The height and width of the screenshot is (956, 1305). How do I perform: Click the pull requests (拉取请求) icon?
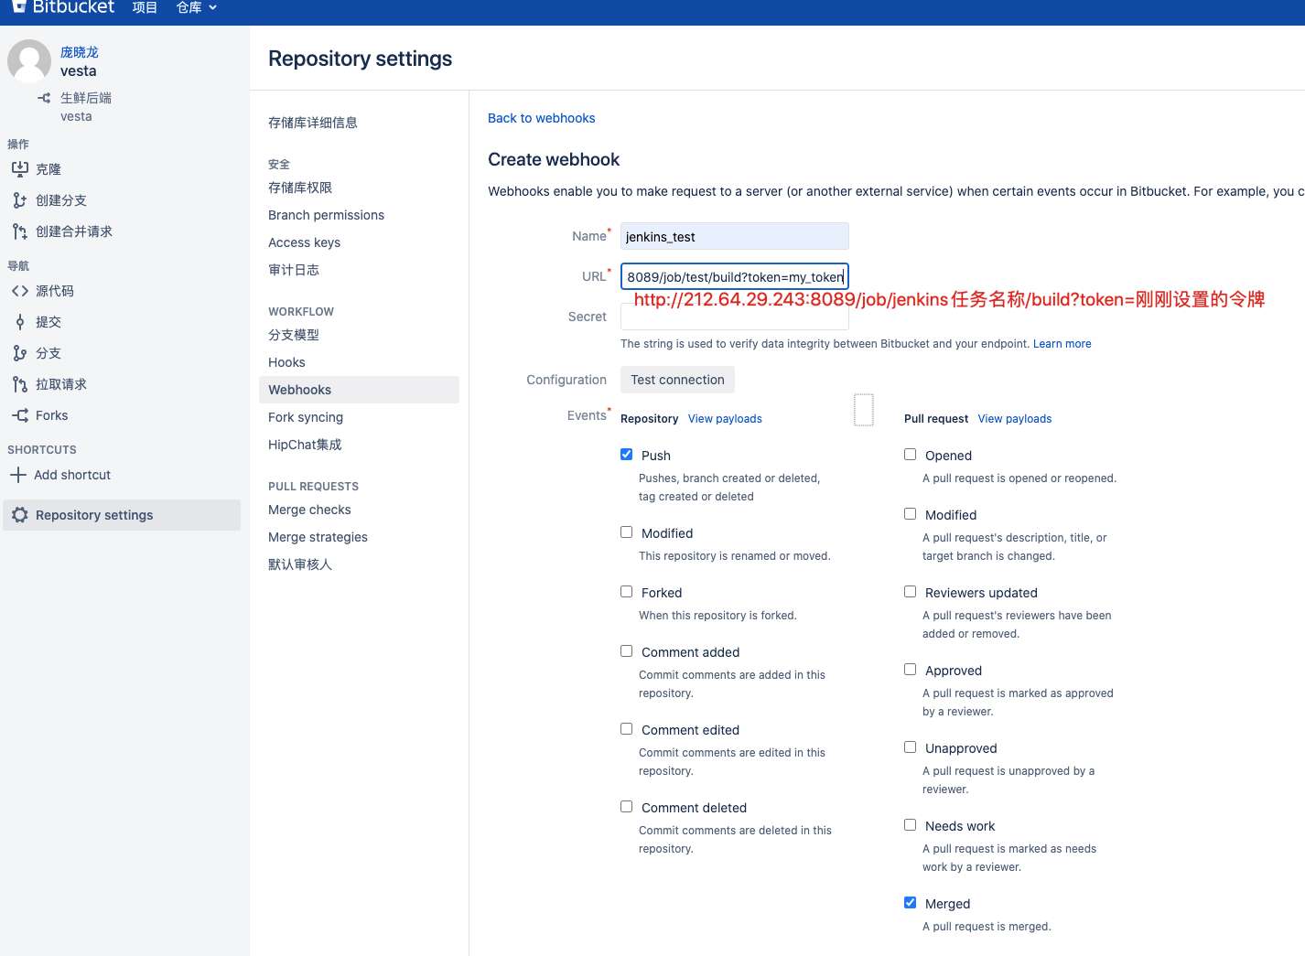[x=20, y=384]
